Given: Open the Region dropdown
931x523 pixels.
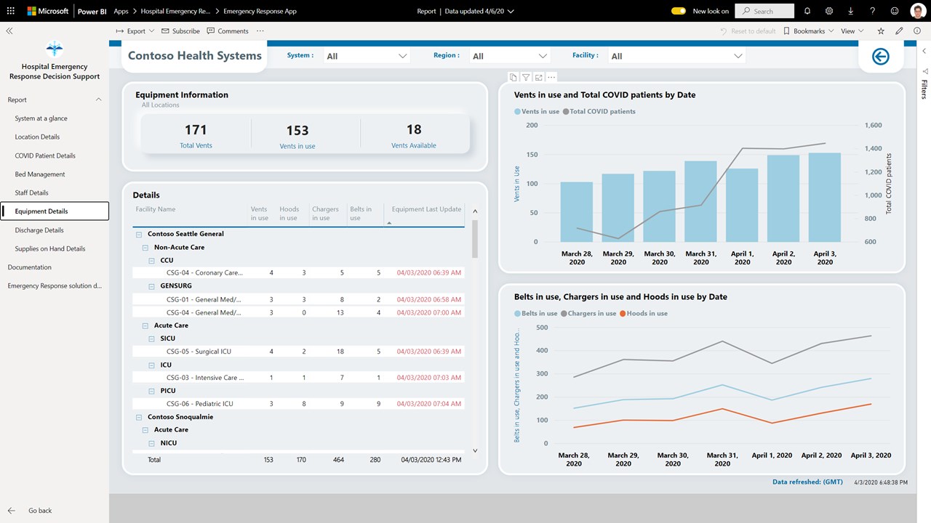Looking at the screenshot, I should coord(509,56).
